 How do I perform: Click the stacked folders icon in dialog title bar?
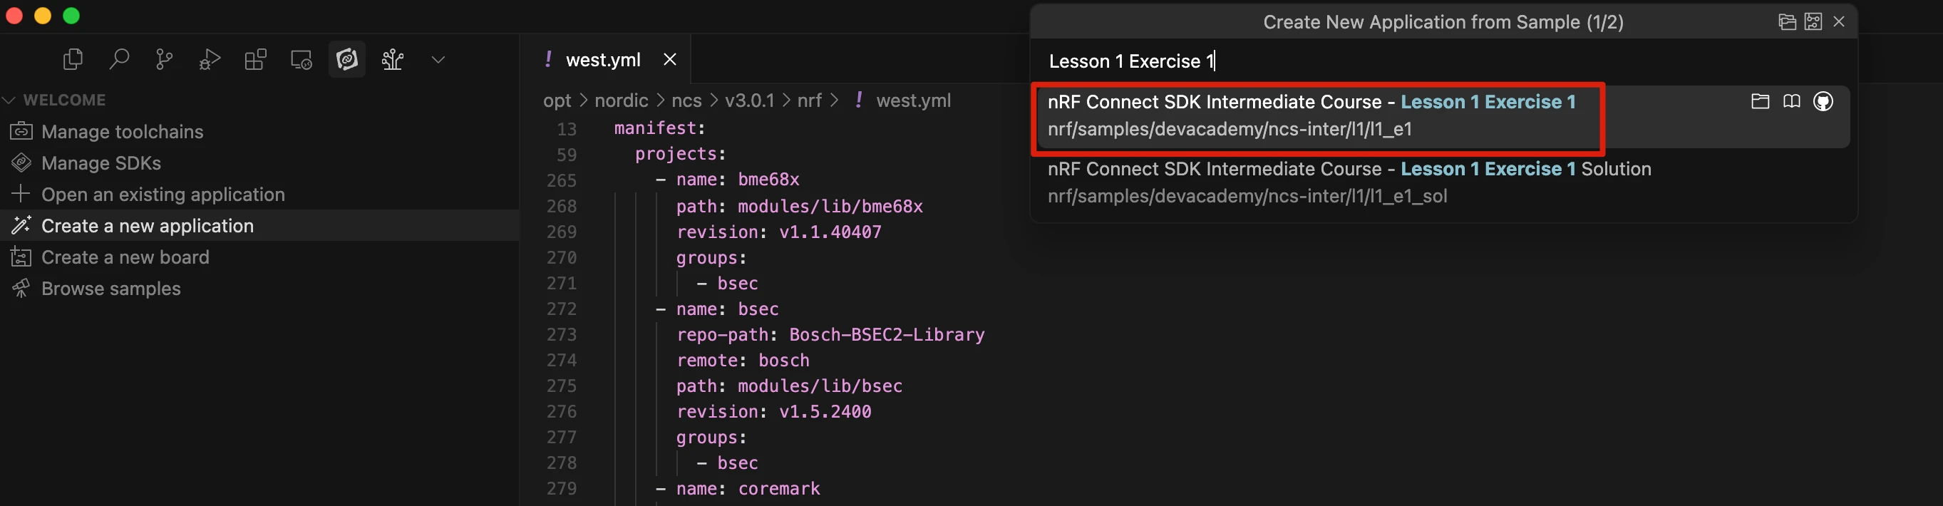pyautogui.click(x=1787, y=22)
